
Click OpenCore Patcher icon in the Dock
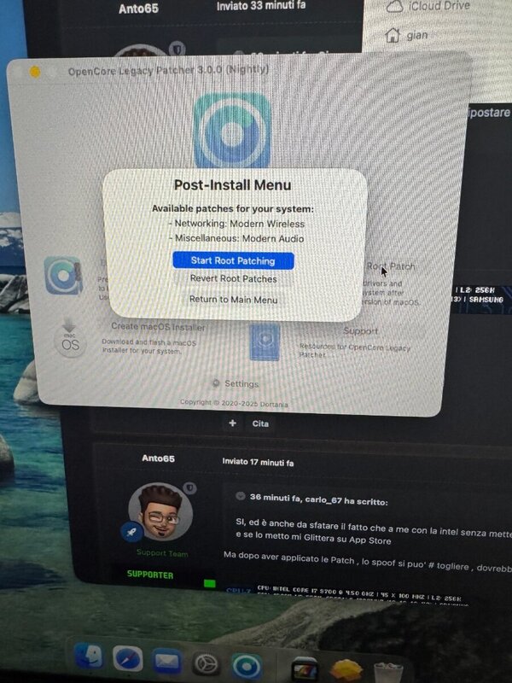(x=246, y=667)
